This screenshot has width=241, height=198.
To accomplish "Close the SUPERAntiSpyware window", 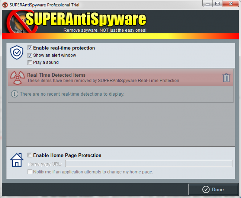I will tap(231, 4).
